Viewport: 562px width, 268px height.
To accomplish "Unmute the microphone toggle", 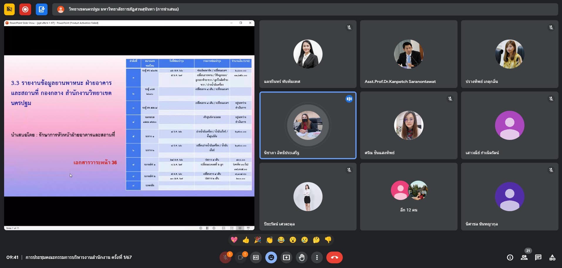I will 225,257.
